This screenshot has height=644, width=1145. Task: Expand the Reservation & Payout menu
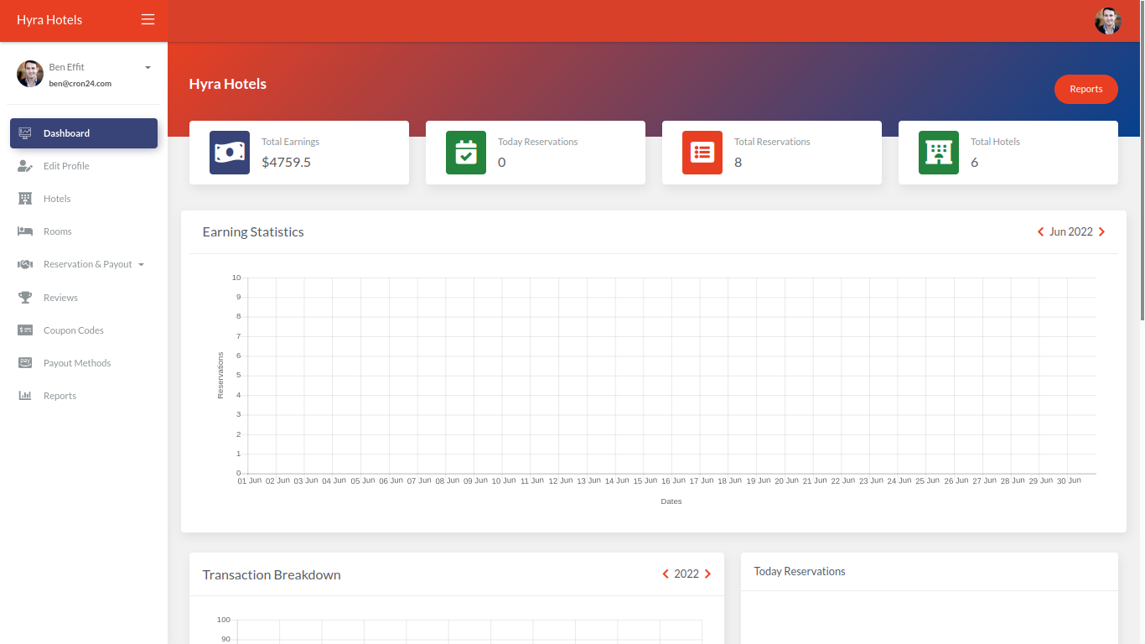87,264
